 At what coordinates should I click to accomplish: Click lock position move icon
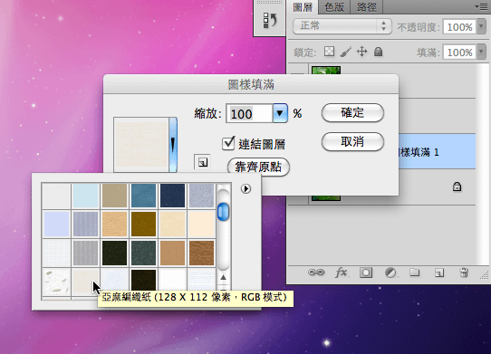[362, 52]
